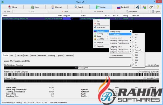Viewport: 163px width, 105px height.
Task: Click the Tixati app icon in the title bar
Action: coord(3,2)
